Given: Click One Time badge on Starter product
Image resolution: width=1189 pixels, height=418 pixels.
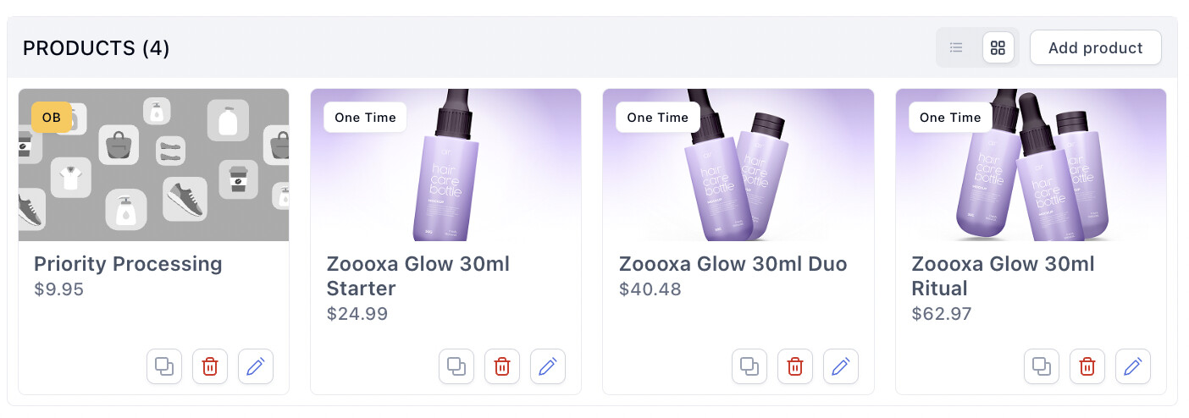Looking at the screenshot, I should 365,118.
